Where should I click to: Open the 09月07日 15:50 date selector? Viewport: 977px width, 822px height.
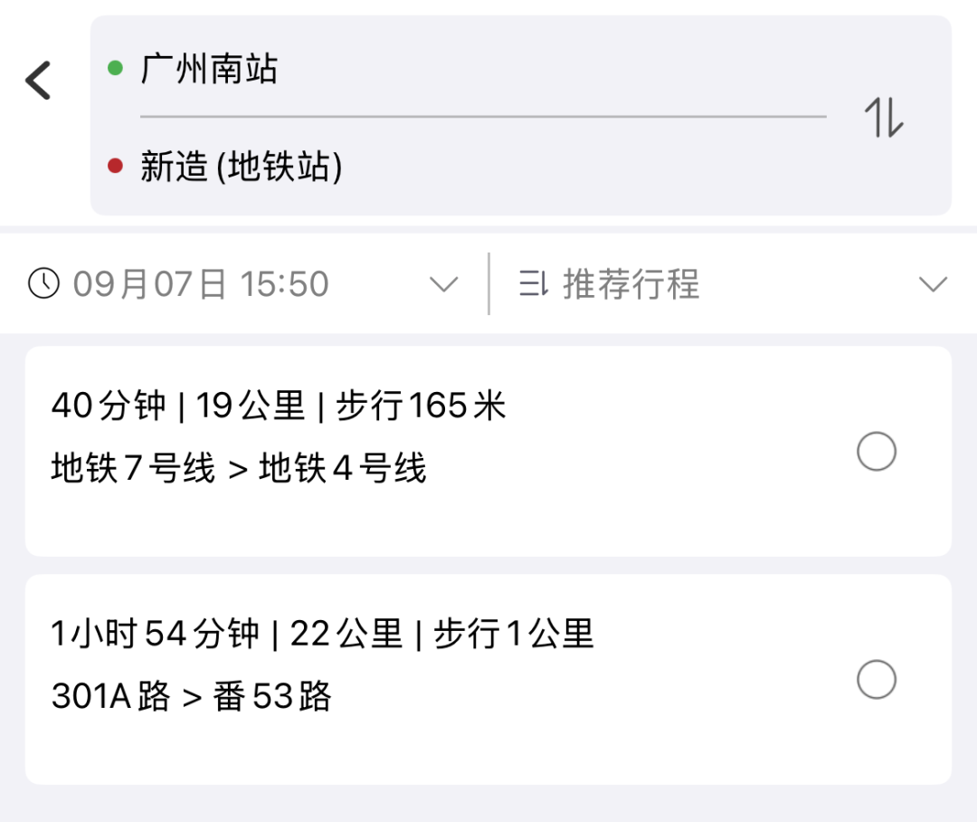201,284
